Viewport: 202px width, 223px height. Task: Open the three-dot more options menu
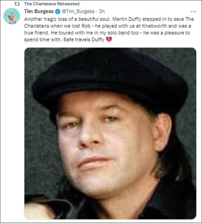coord(193,12)
